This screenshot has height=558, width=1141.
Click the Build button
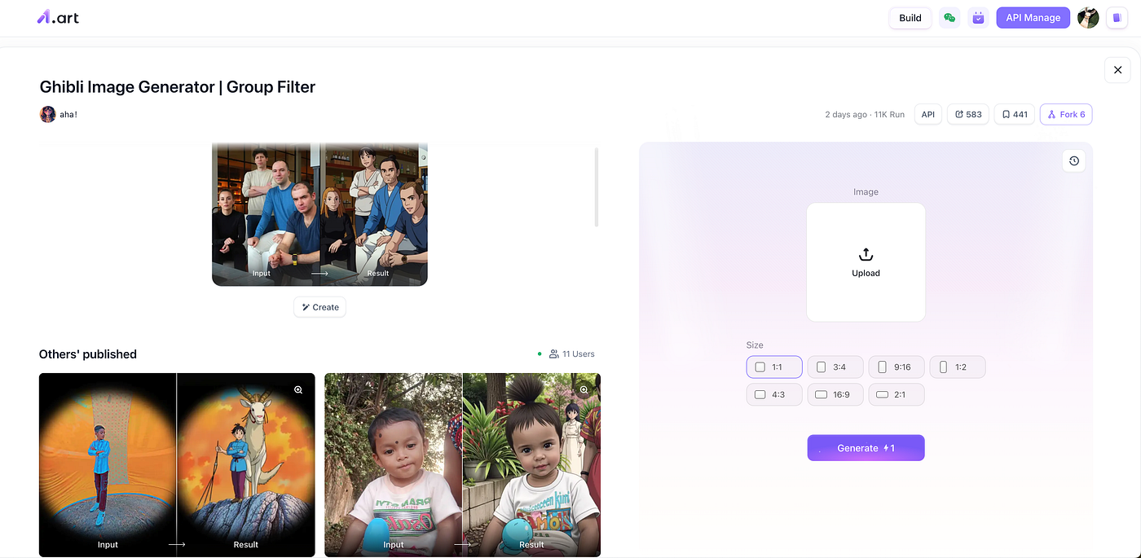[x=910, y=18]
